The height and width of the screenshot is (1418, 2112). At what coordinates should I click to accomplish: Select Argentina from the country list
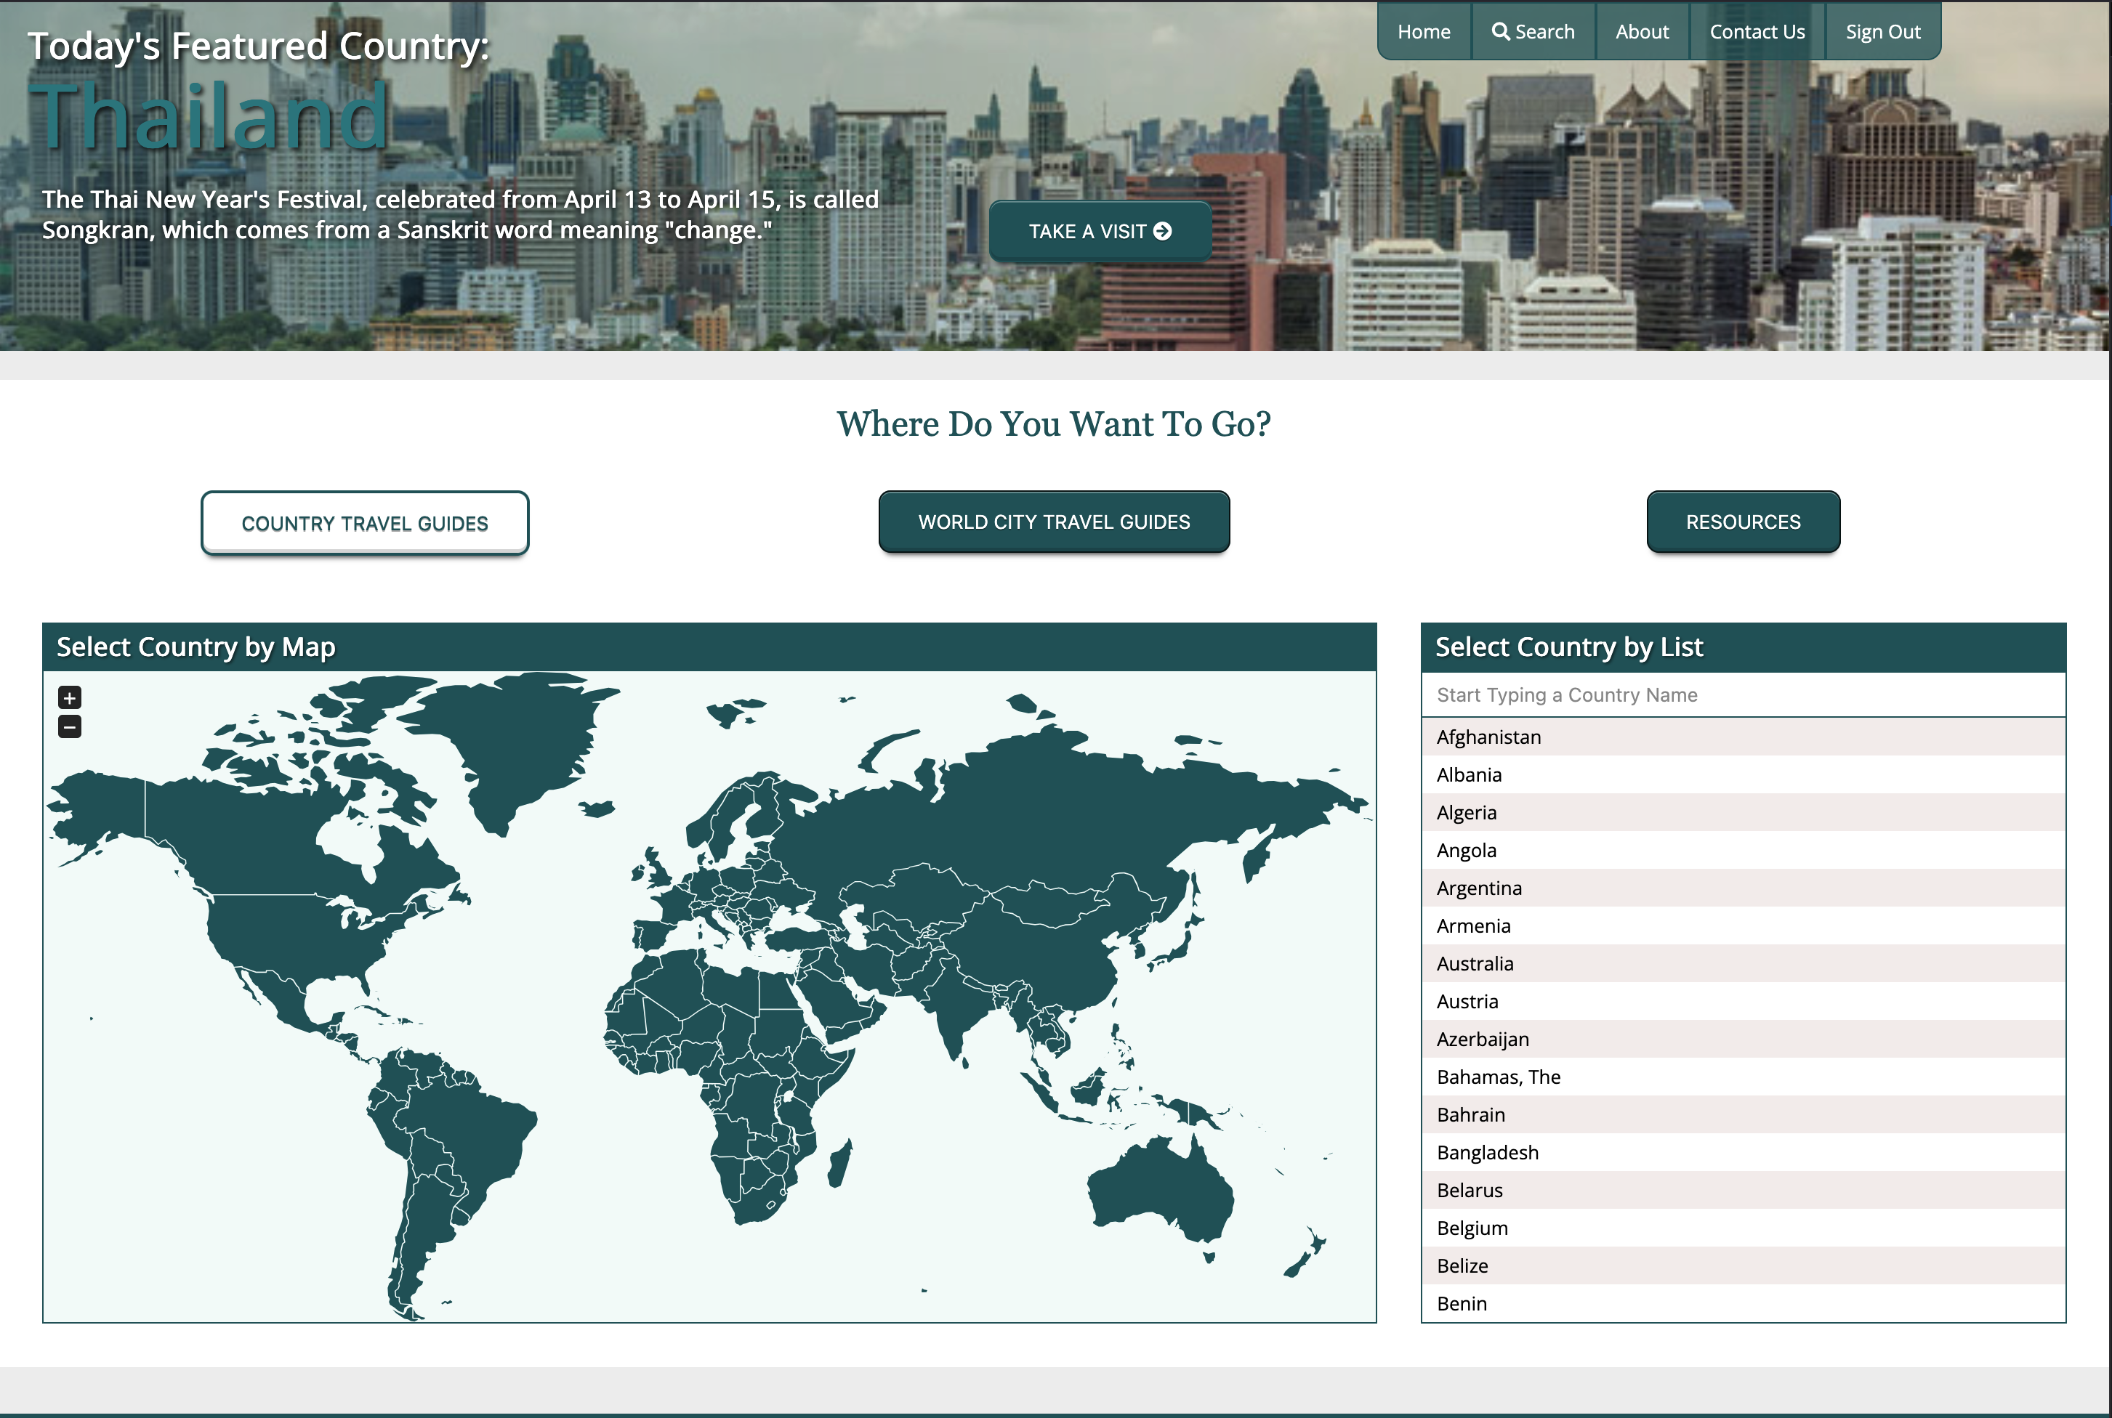pos(1743,888)
